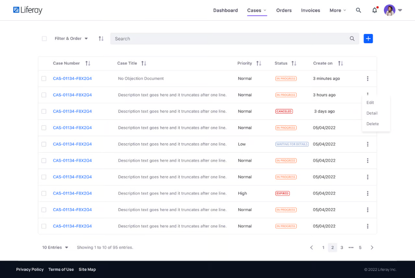
Task: Click the "No Objection Document" title
Action: click(x=141, y=78)
